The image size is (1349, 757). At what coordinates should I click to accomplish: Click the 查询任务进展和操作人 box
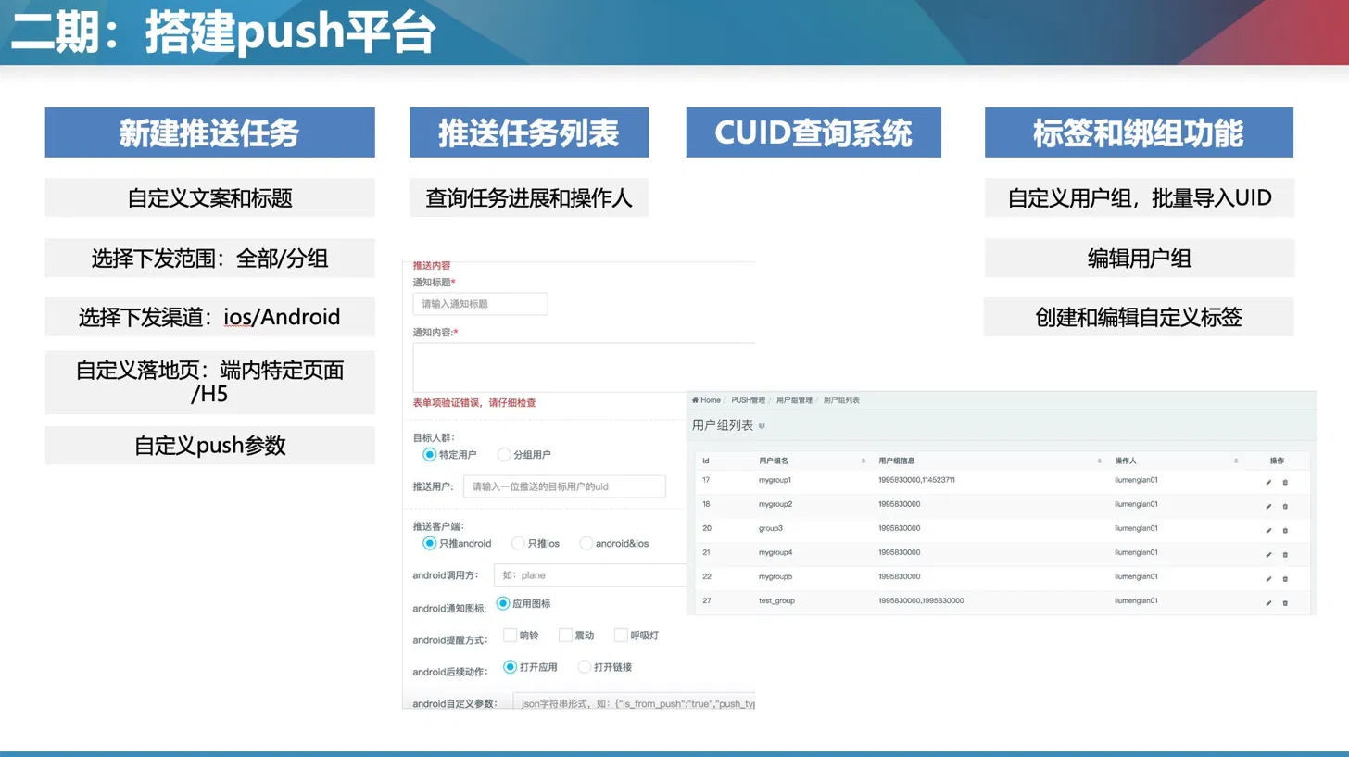529,197
